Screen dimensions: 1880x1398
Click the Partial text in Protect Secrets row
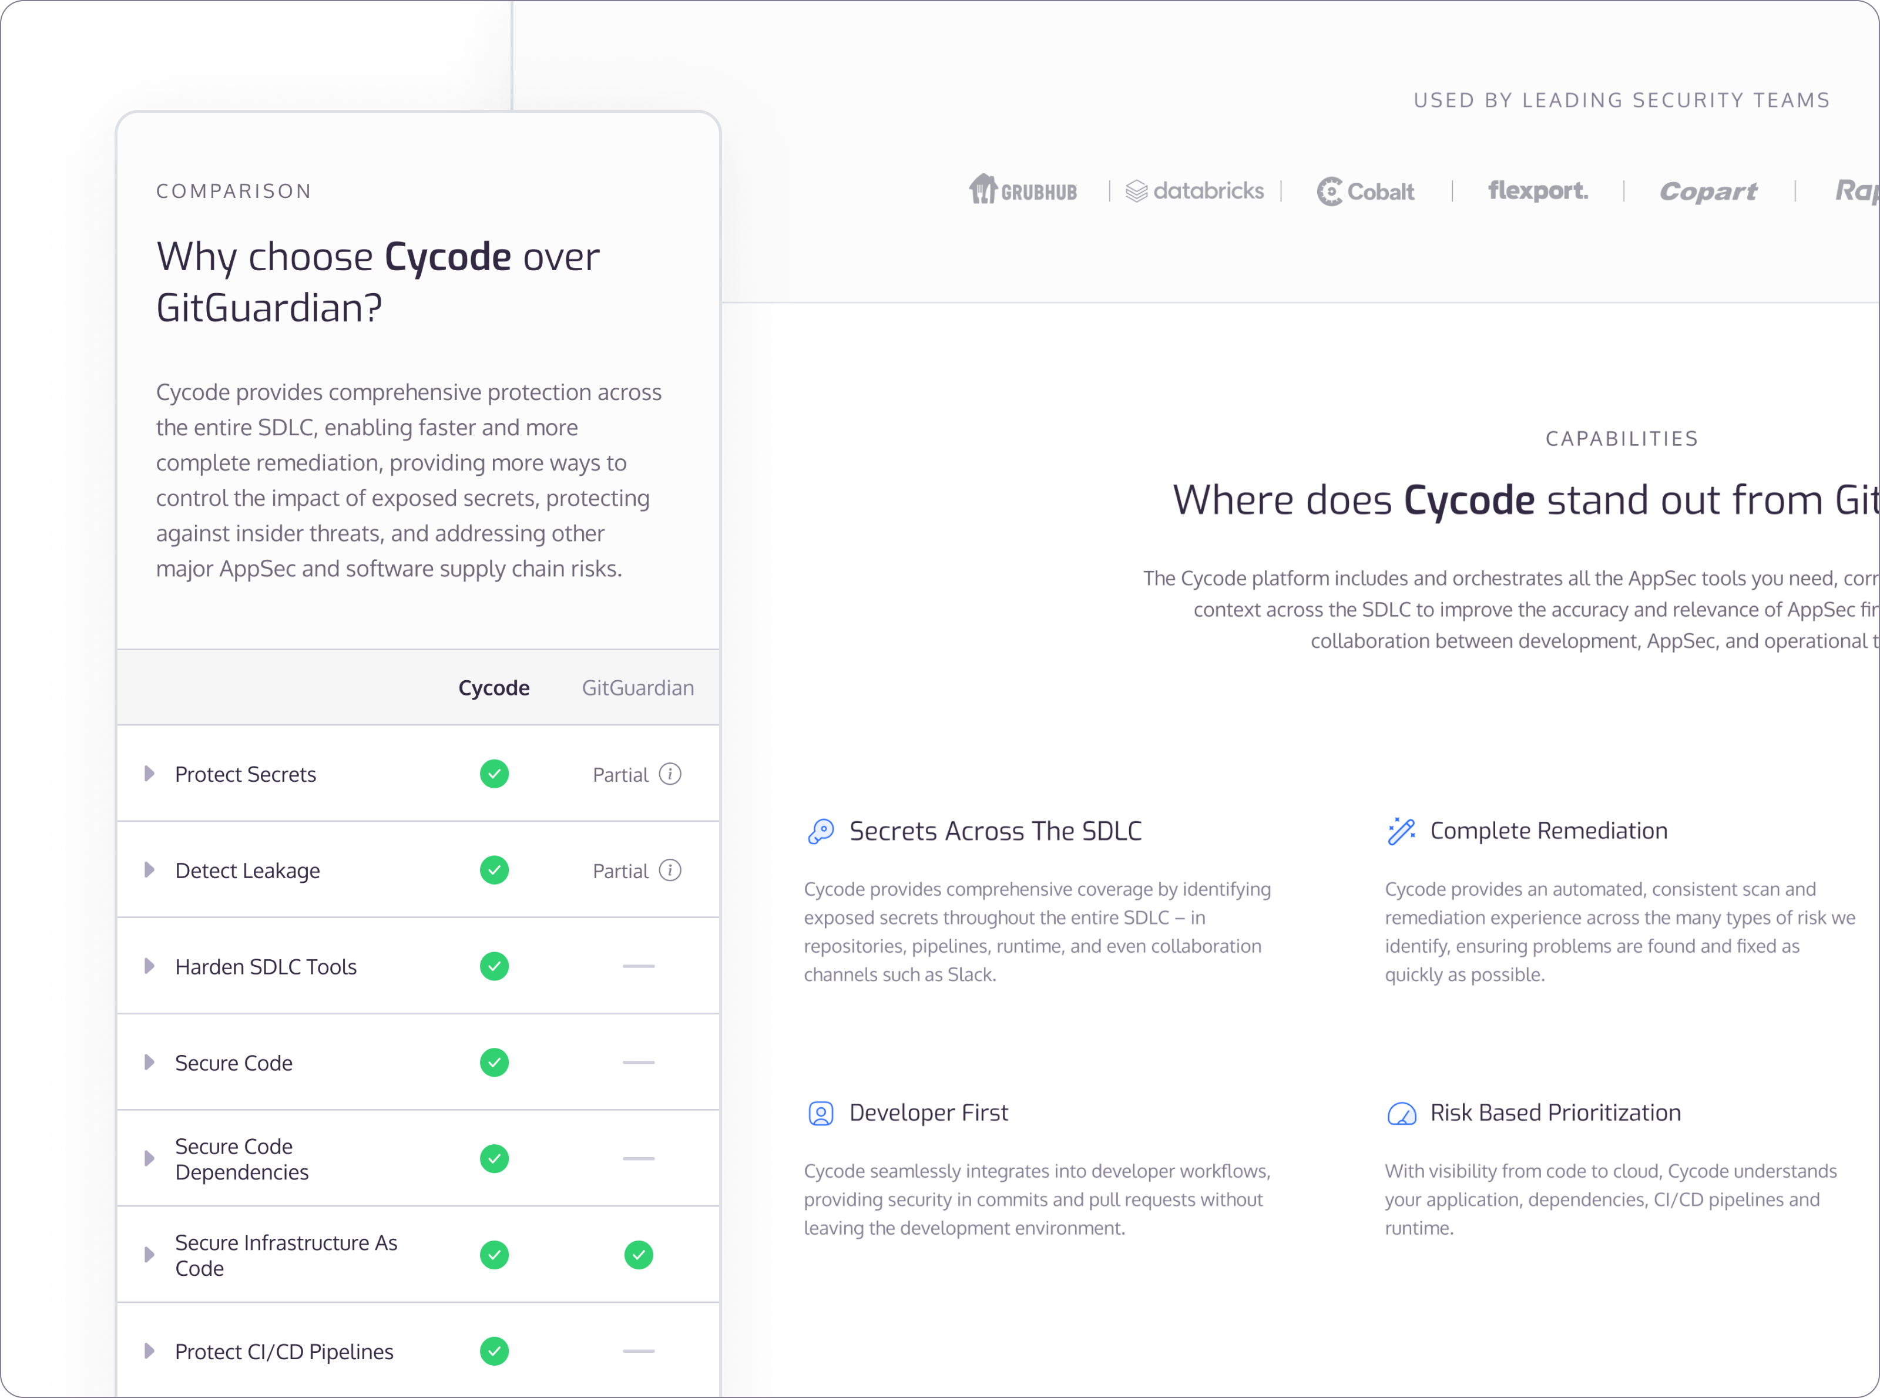[620, 774]
